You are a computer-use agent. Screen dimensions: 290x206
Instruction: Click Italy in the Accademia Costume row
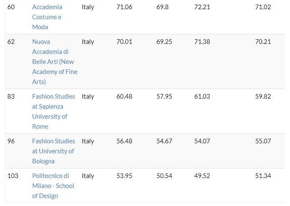point(88,7)
